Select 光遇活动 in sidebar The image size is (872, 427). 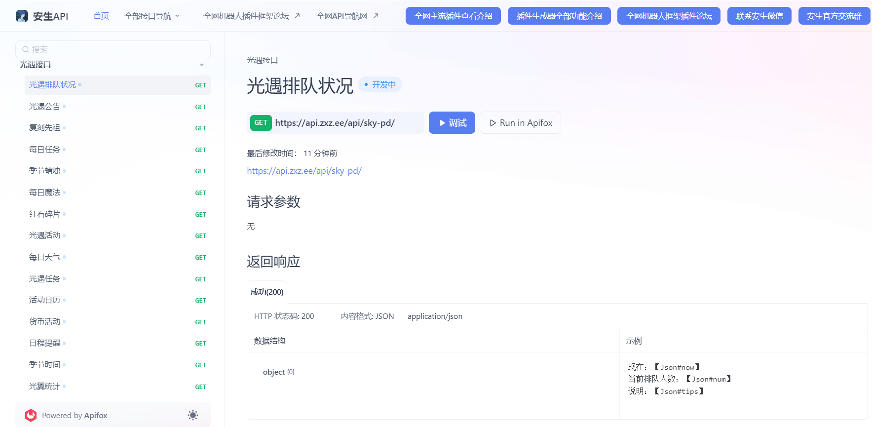coord(117,235)
